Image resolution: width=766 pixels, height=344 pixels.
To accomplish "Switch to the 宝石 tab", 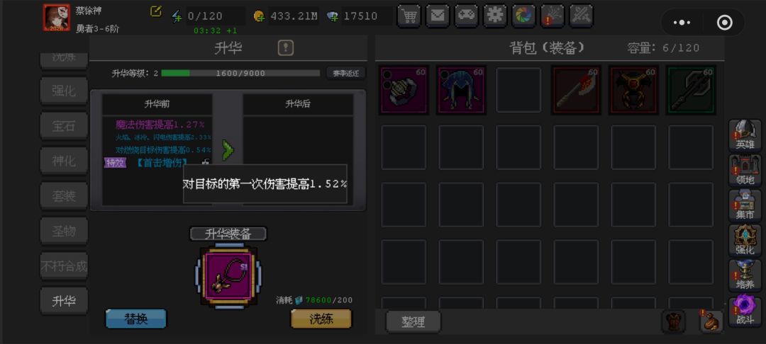I will click(x=64, y=126).
